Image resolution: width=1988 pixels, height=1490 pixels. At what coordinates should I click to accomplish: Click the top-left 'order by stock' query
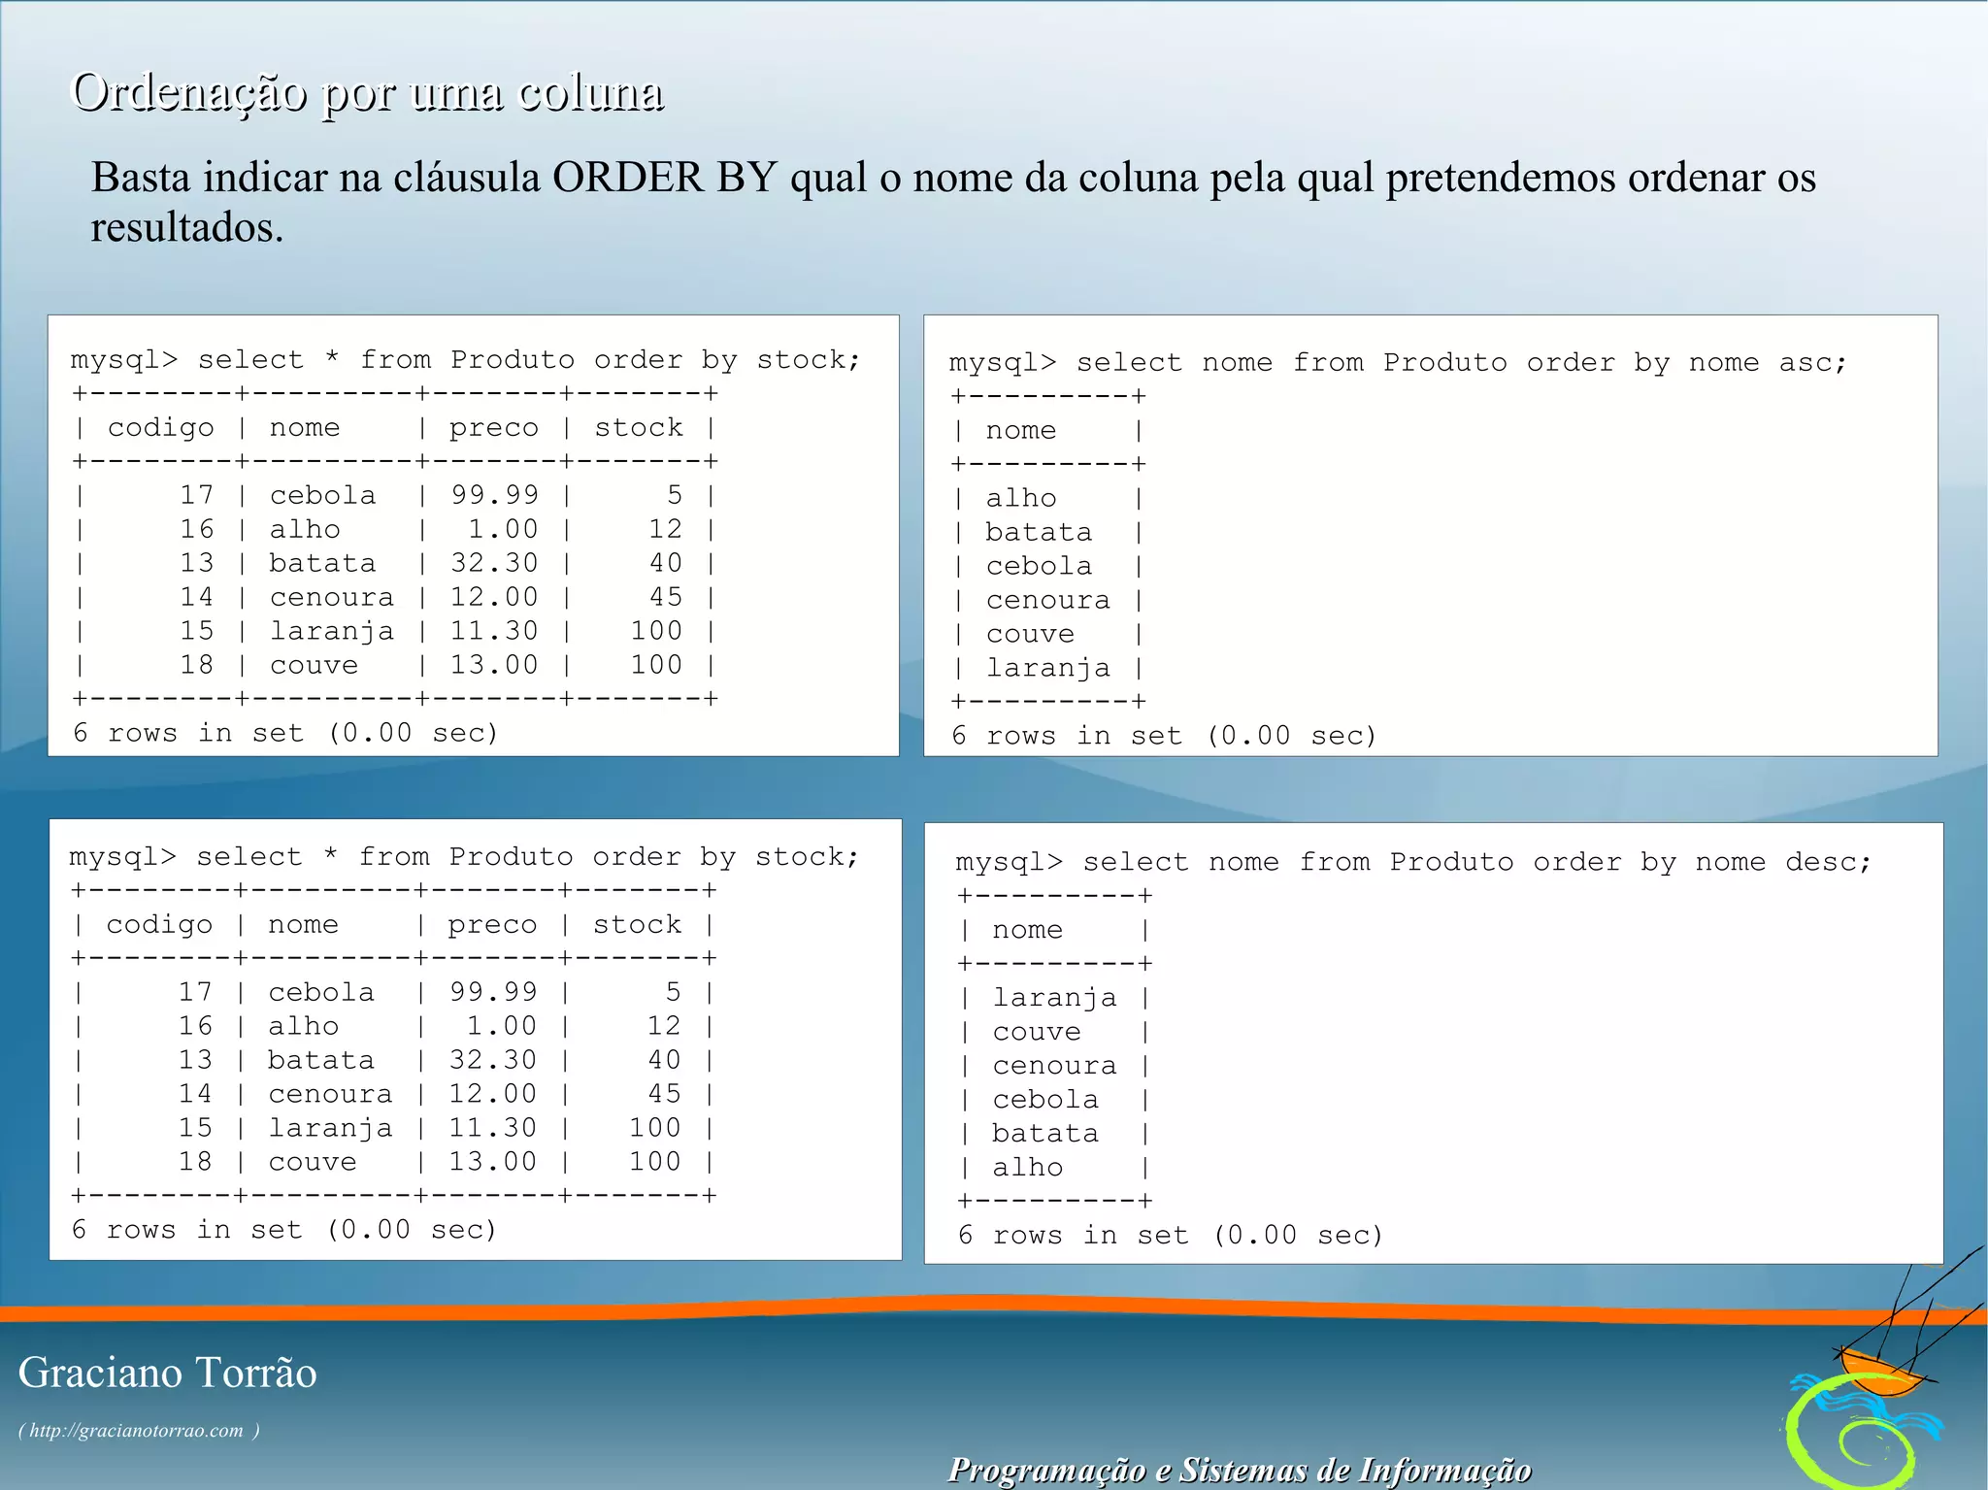[x=465, y=360]
